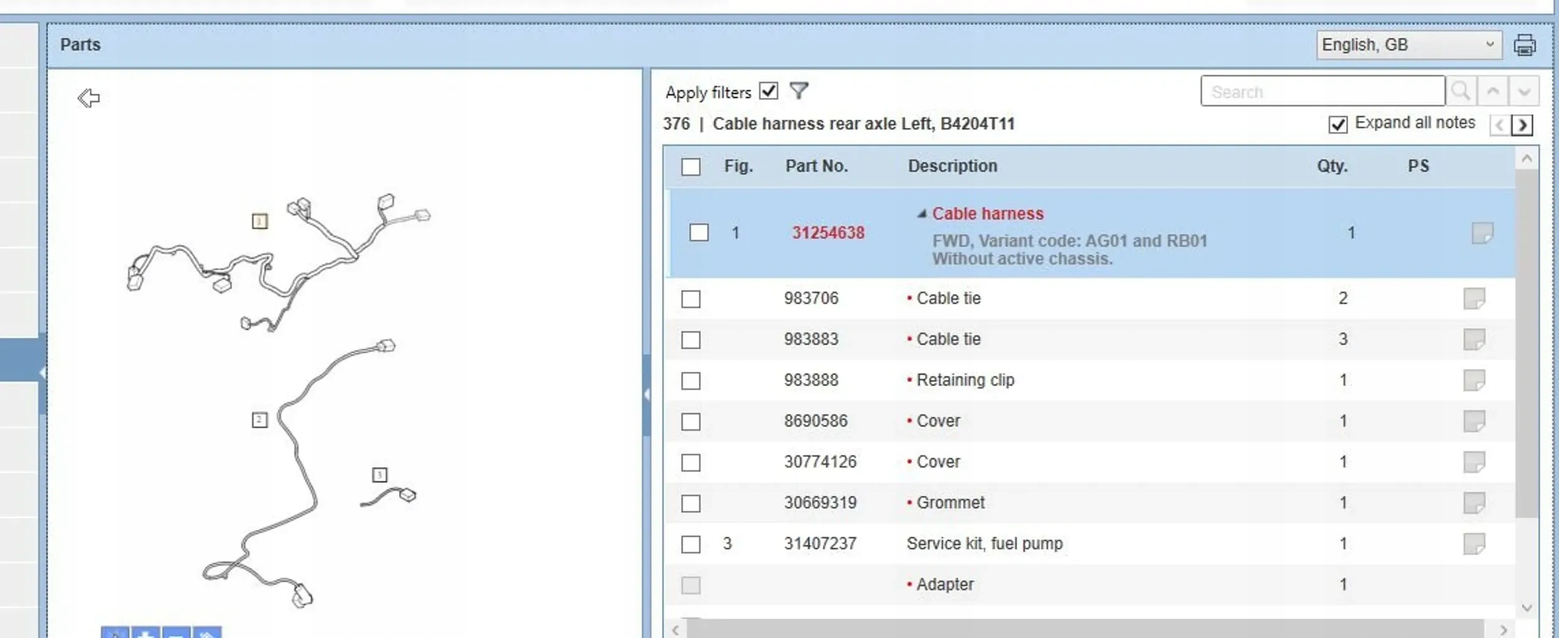
Task: Select part number 983883
Action: tap(811, 339)
